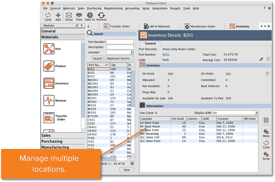The width and height of the screenshot is (275, 182).
Task: Open the Inventory module in sidebar
Action: (49, 83)
